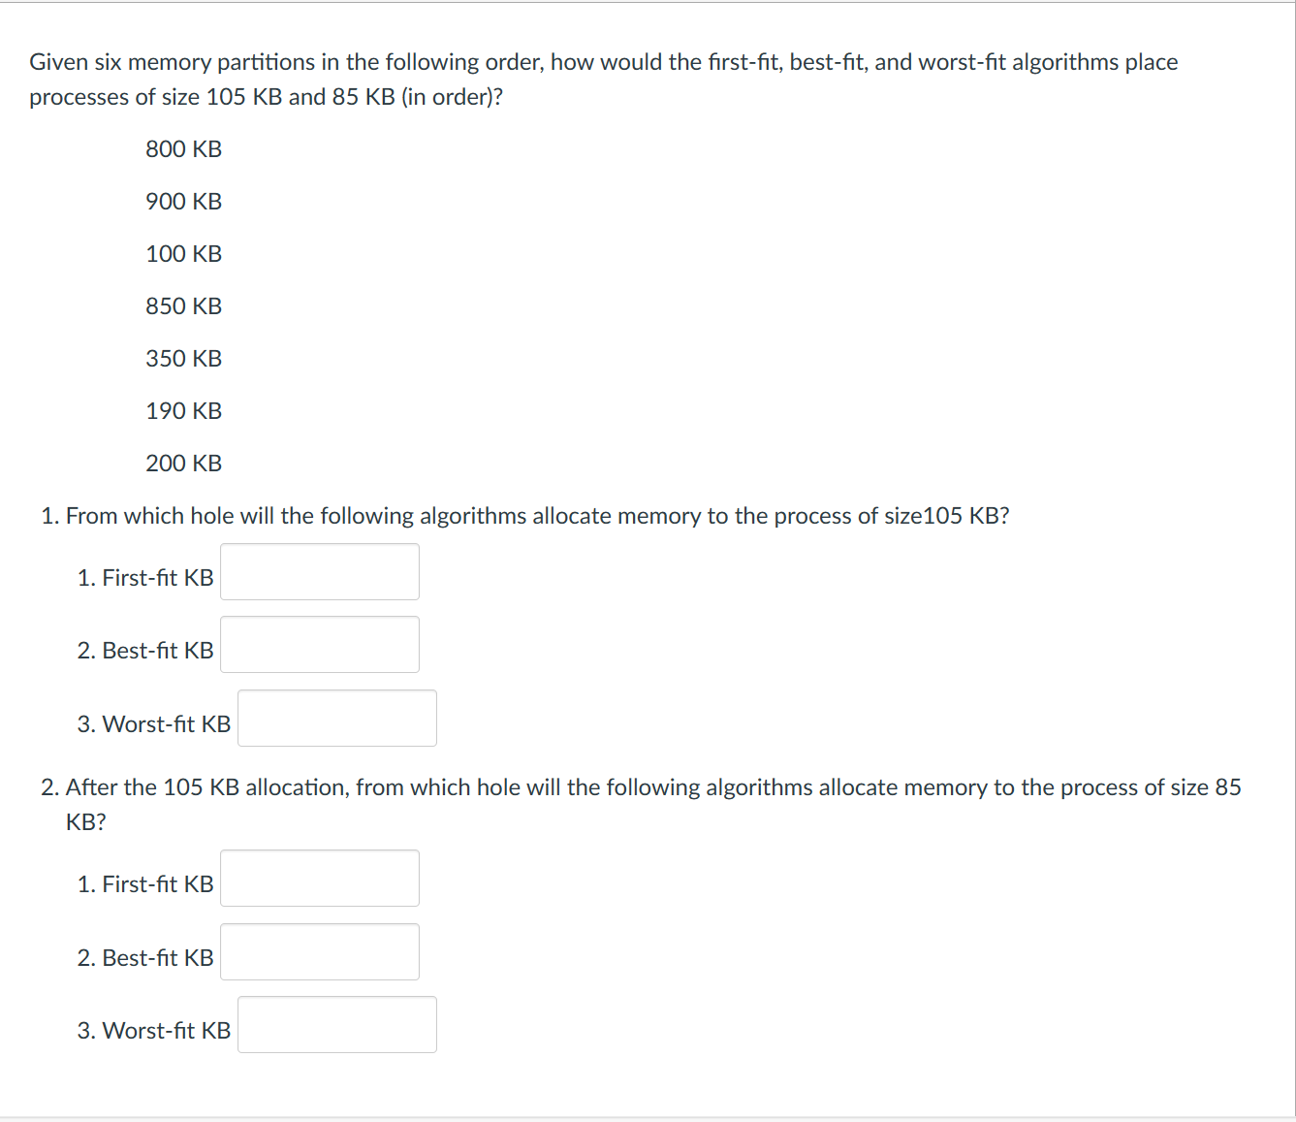Select the 100 KB partition text
This screenshot has height=1122, width=1296.
[183, 254]
